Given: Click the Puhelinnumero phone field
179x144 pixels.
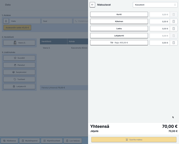Looking at the screenshot, I should tap(81, 21).
